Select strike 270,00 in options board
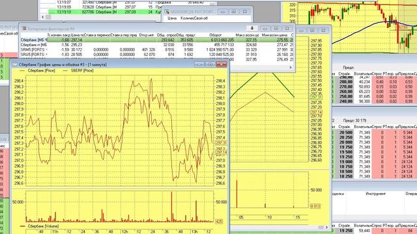The image size is (417, 234). click(x=346, y=86)
